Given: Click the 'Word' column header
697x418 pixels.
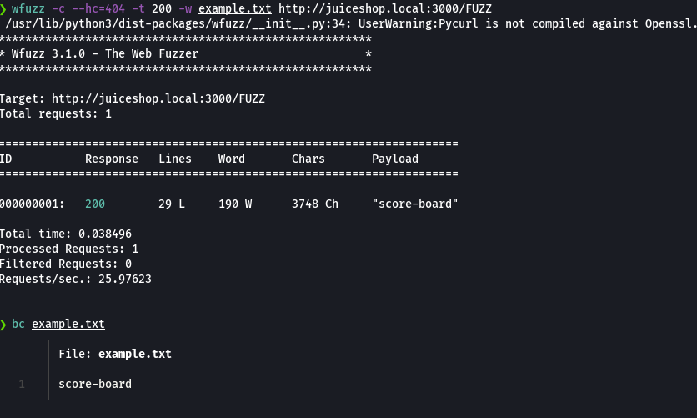Looking at the screenshot, I should pos(232,159).
